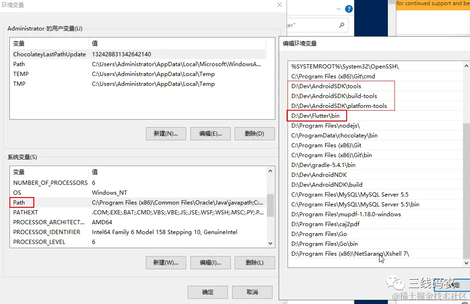
Task: Select D:\Program Files\Go\bin path entry
Action: 375,244
